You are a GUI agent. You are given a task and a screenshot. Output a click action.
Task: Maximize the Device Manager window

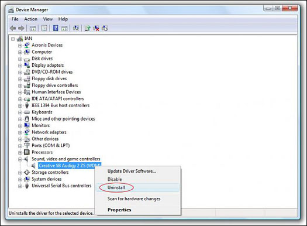277,8
